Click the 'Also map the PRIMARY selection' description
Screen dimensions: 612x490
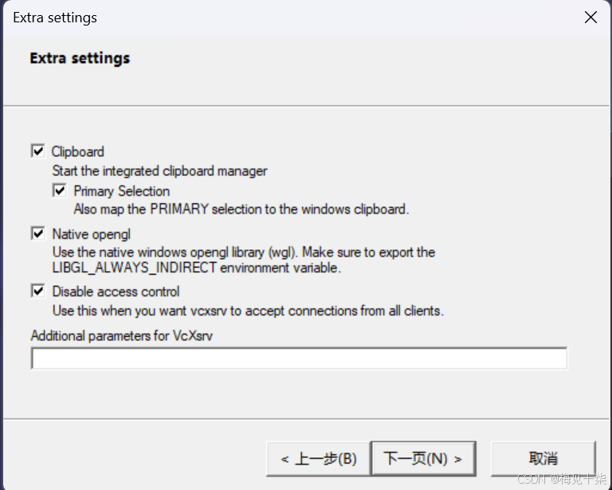(x=241, y=209)
